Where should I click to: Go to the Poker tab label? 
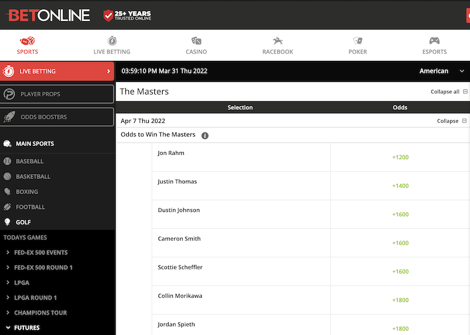point(357,52)
